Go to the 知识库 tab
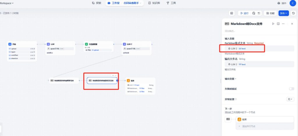The width and height of the screenshot is (298, 136). point(154,3)
